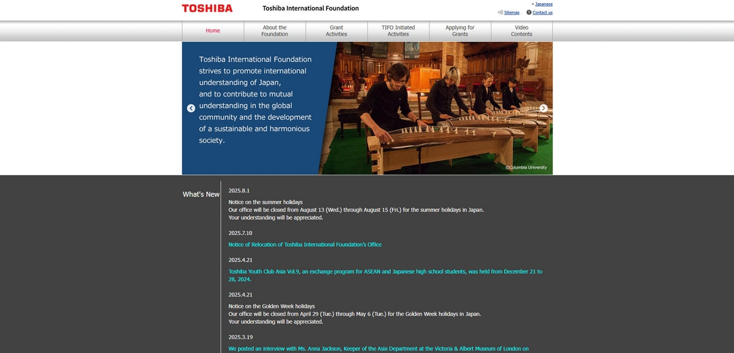Open the Grant Activities menu item

point(336,31)
